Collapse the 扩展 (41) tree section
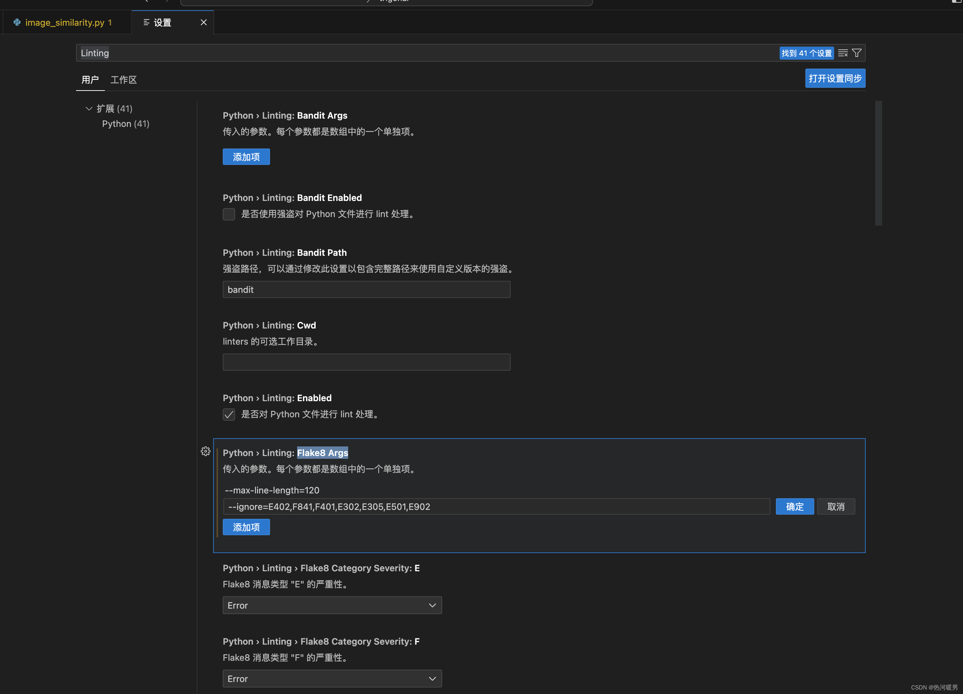The width and height of the screenshot is (963, 694). (89, 109)
